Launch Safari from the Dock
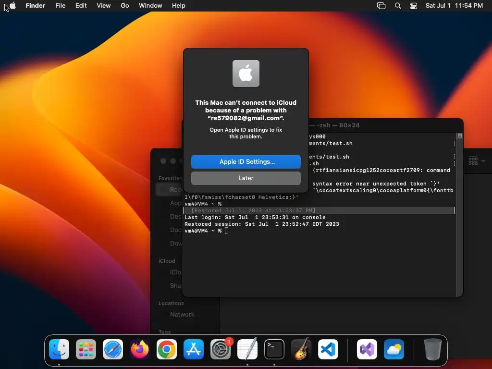The image size is (492, 369). pos(113,349)
